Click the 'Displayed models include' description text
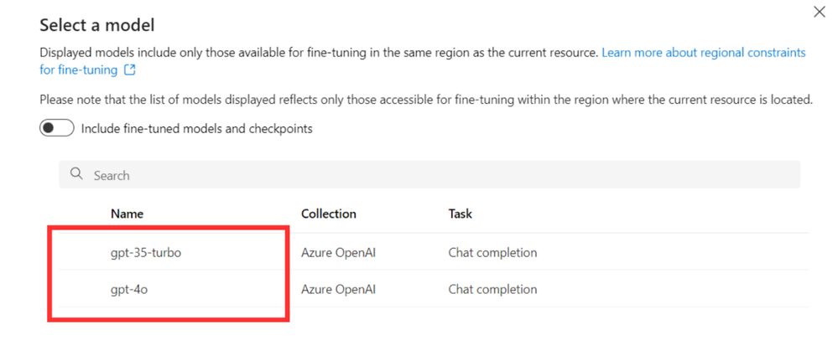838x345 pixels. 319,53
